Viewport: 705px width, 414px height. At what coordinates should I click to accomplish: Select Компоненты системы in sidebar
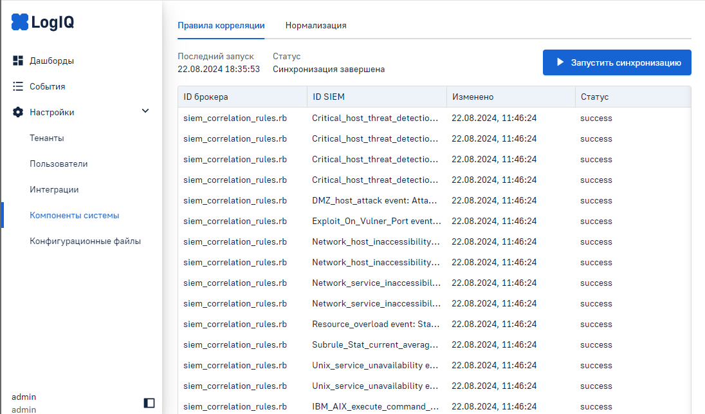[75, 215]
